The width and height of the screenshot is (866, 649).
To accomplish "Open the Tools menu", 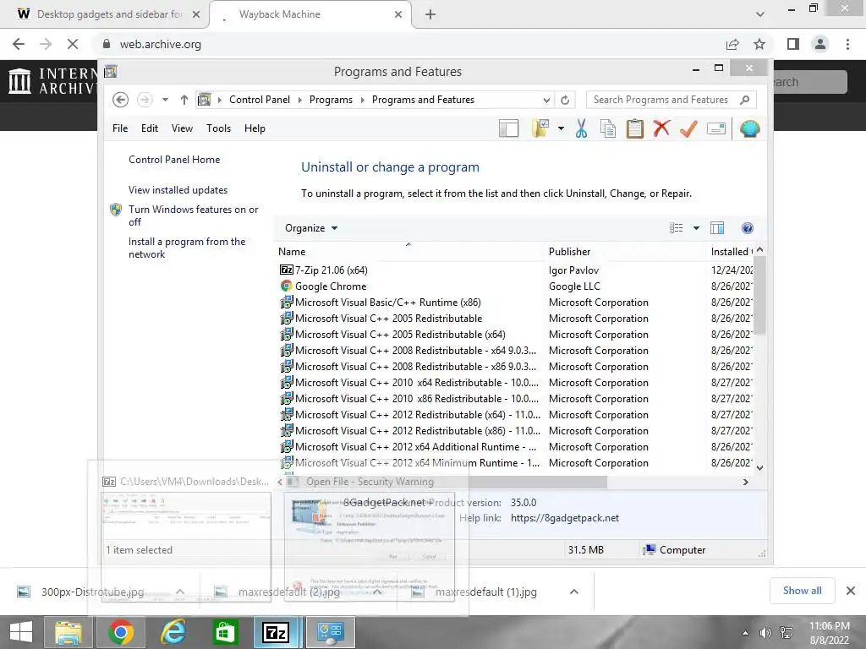I will tap(218, 128).
